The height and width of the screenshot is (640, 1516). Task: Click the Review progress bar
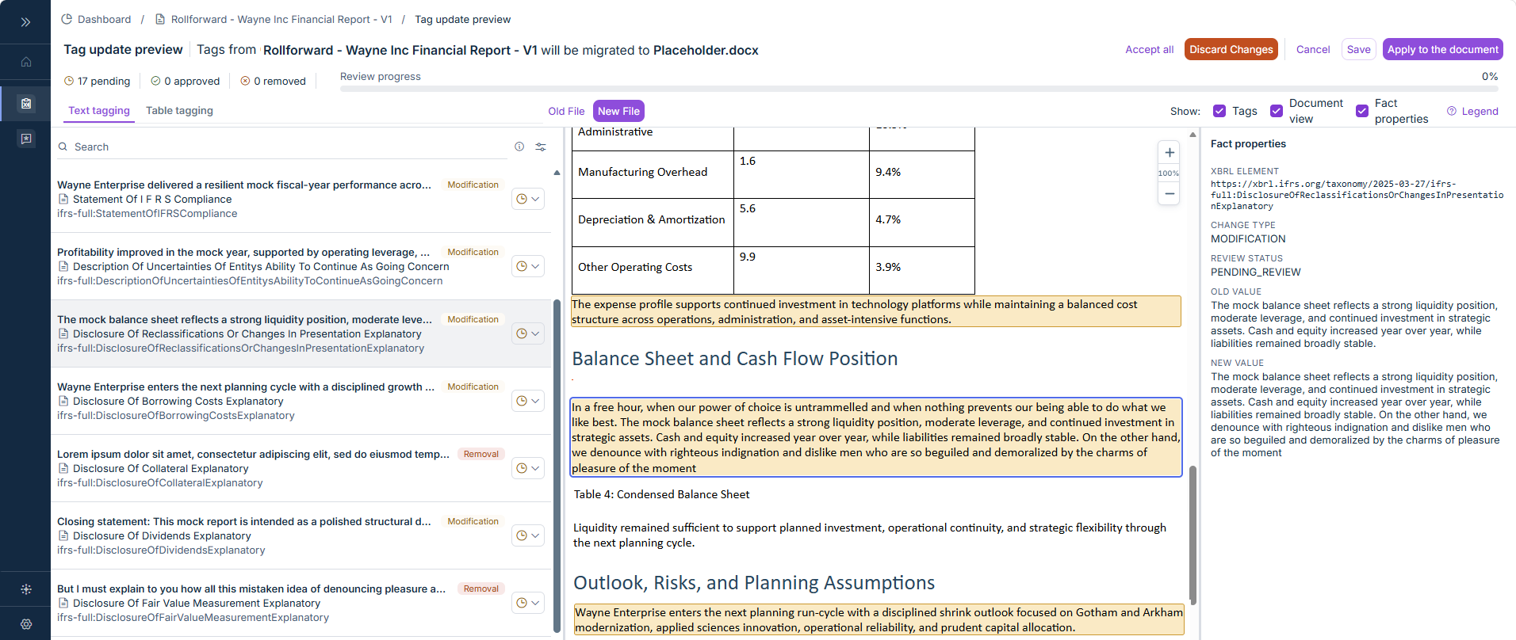pos(919,89)
